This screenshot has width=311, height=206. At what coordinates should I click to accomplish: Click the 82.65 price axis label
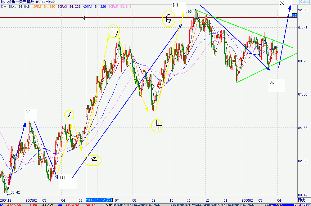[303, 161]
